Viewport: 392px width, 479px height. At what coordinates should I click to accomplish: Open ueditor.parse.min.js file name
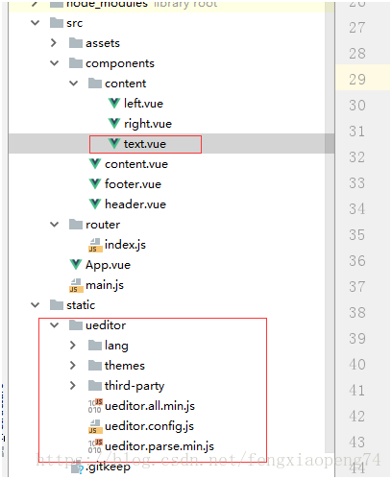pos(159,446)
